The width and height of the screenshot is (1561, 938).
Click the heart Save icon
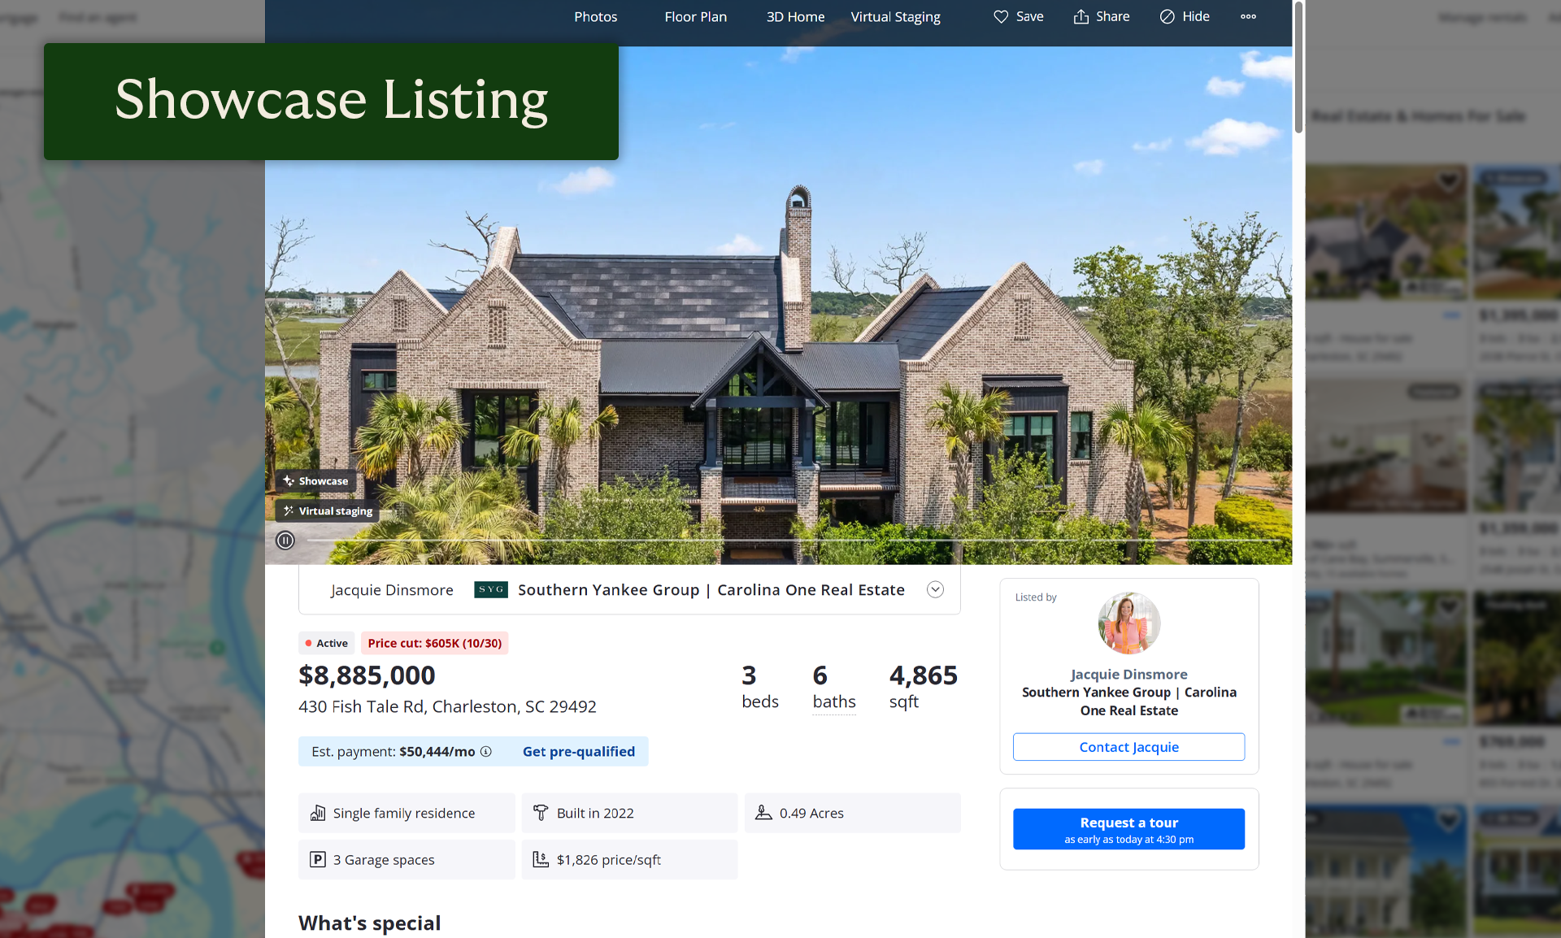click(1001, 16)
